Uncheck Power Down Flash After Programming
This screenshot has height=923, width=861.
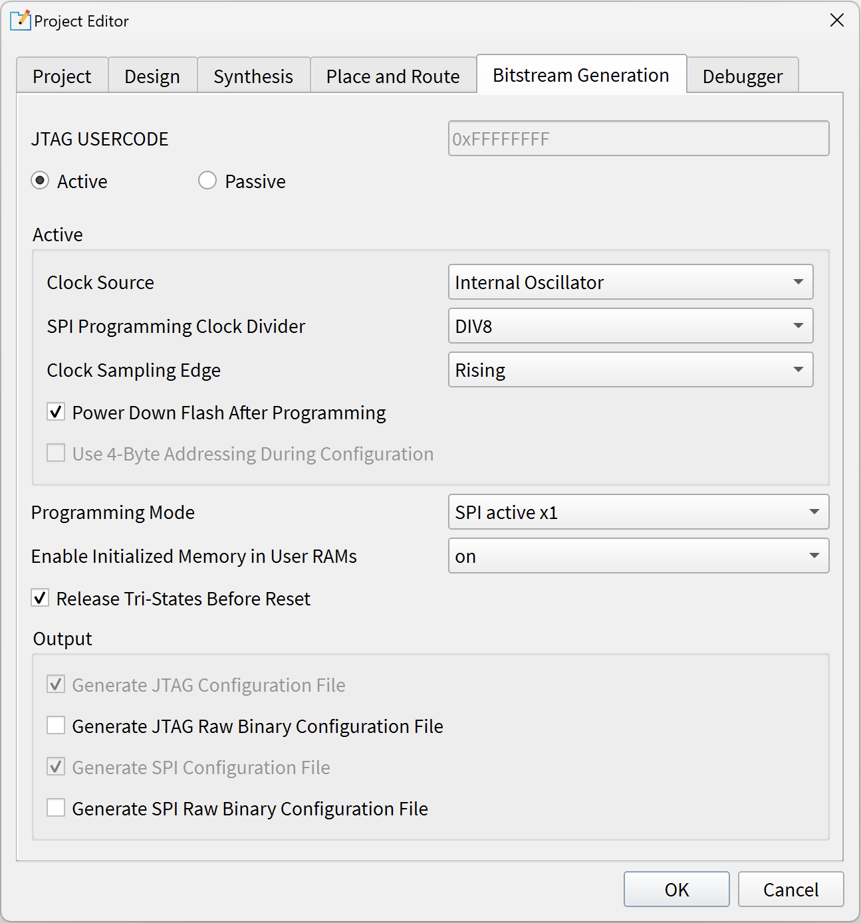pyautogui.click(x=57, y=413)
